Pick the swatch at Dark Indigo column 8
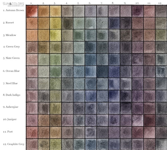This screenshot has height=150, width=167. pyautogui.click(x=114, y=96)
